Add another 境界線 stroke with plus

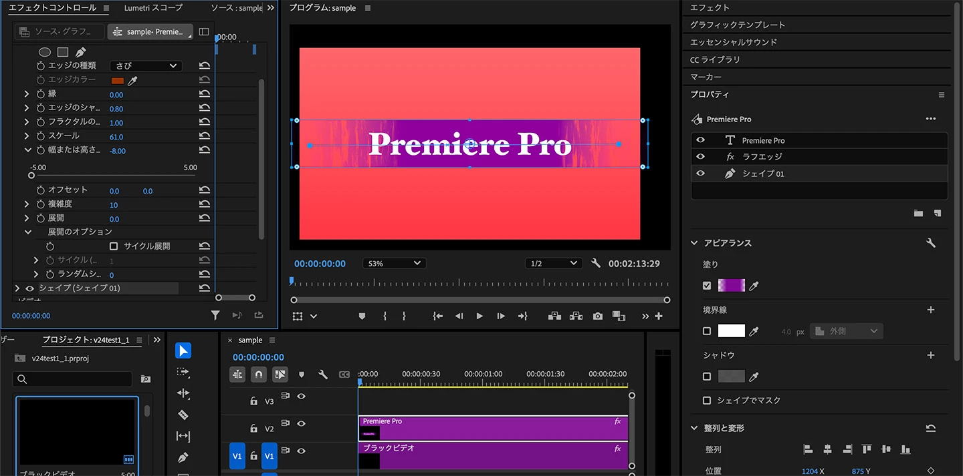click(930, 310)
